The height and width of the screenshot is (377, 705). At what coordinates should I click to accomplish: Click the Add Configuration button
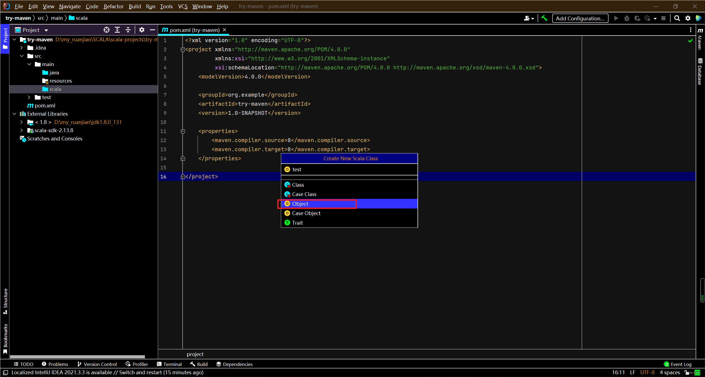(x=580, y=18)
